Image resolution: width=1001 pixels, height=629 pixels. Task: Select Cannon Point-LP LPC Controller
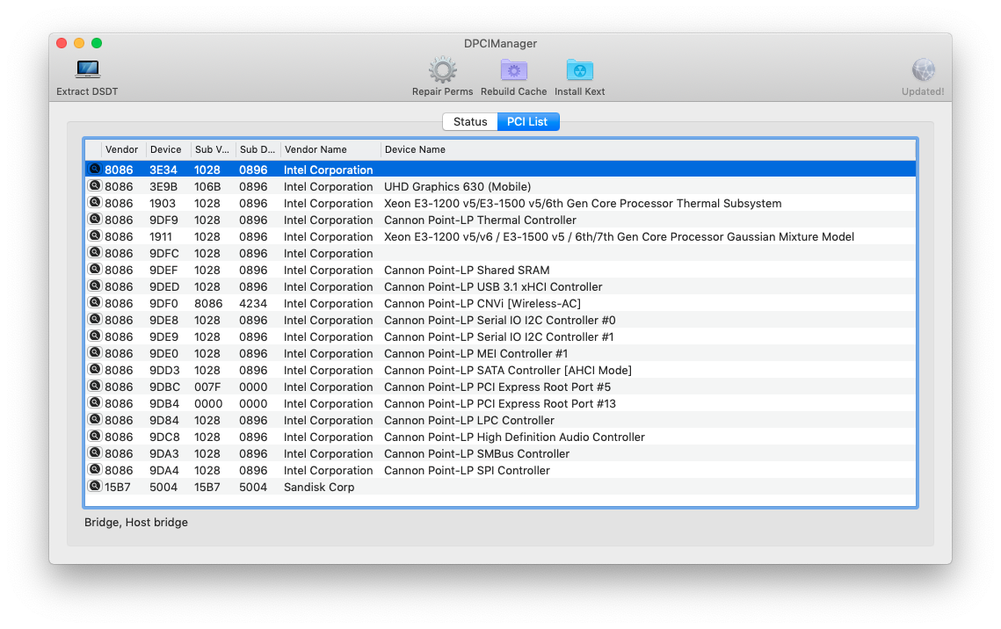(469, 421)
